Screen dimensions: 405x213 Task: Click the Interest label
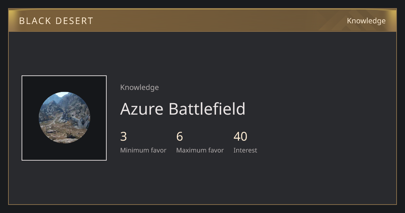pyautogui.click(x=245, y=150)
